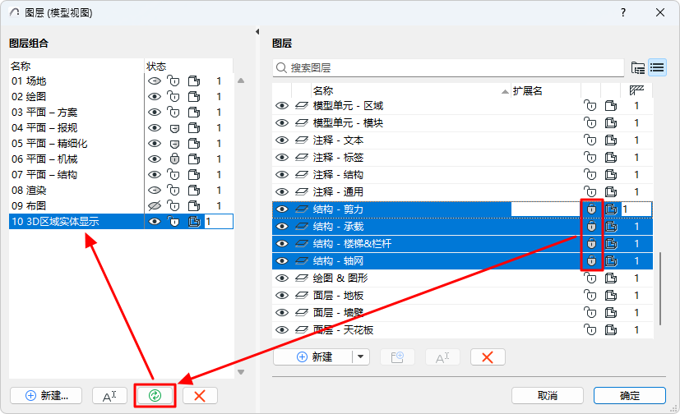Image resolution: width=680 pixels, height=414 pixels.
Task: Toggle visibility state of 09 布图 combination
Action: [155, 205]
